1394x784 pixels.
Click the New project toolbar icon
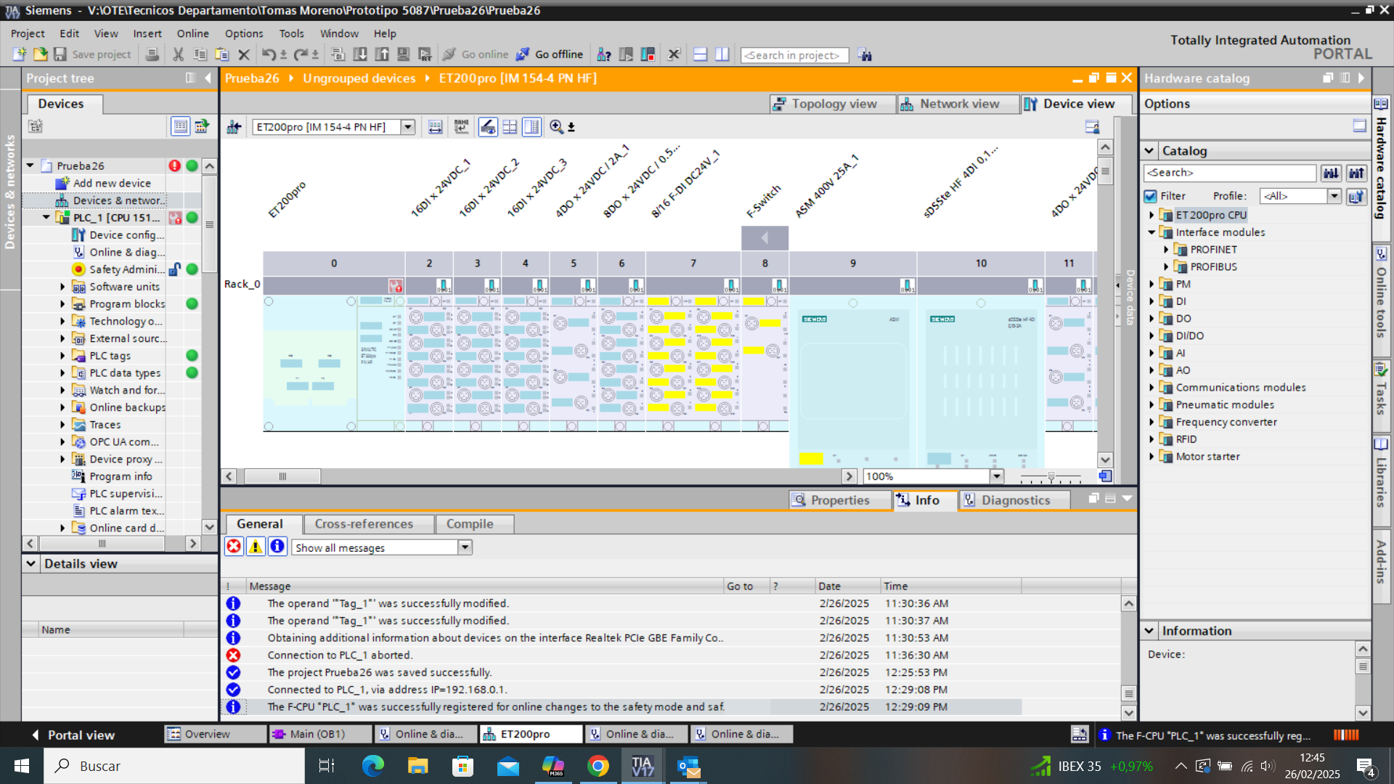pos(20,54)
